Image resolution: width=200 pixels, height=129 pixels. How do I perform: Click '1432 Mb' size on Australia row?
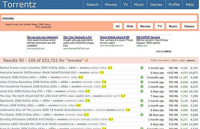pos(172,73)
